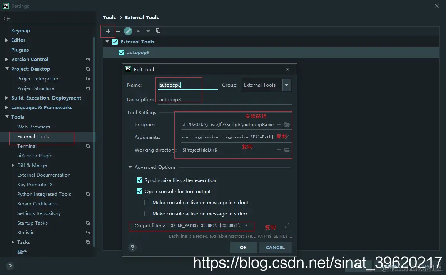This screenshot has width=446, height=275.
Task: Enable console active on stdout message
Action: [x=147, y=202]
